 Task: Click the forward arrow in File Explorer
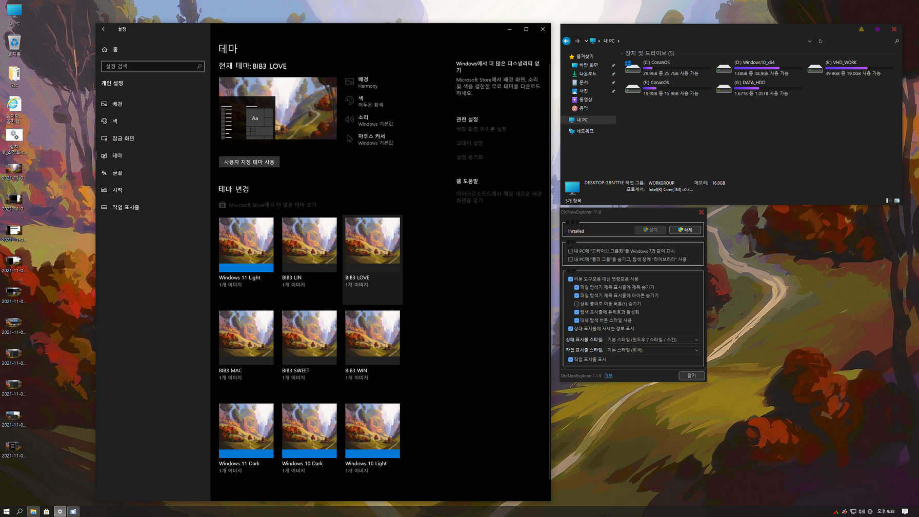(577, 41)
